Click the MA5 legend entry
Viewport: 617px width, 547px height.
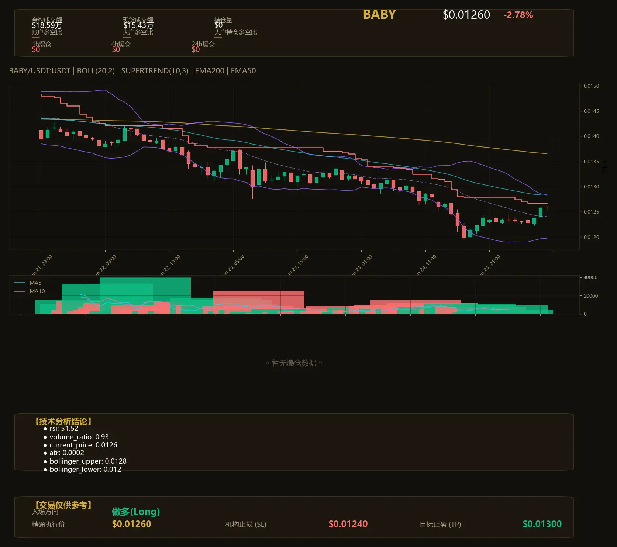tap(28, 283)
